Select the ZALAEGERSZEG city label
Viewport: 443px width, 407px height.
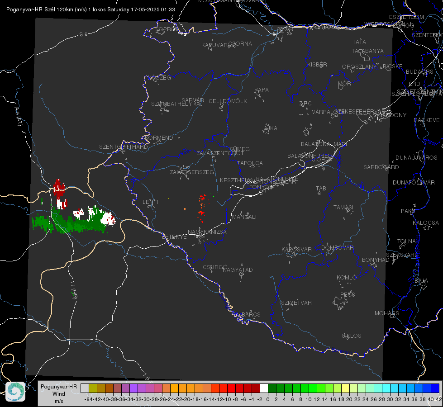coord(192,172)
